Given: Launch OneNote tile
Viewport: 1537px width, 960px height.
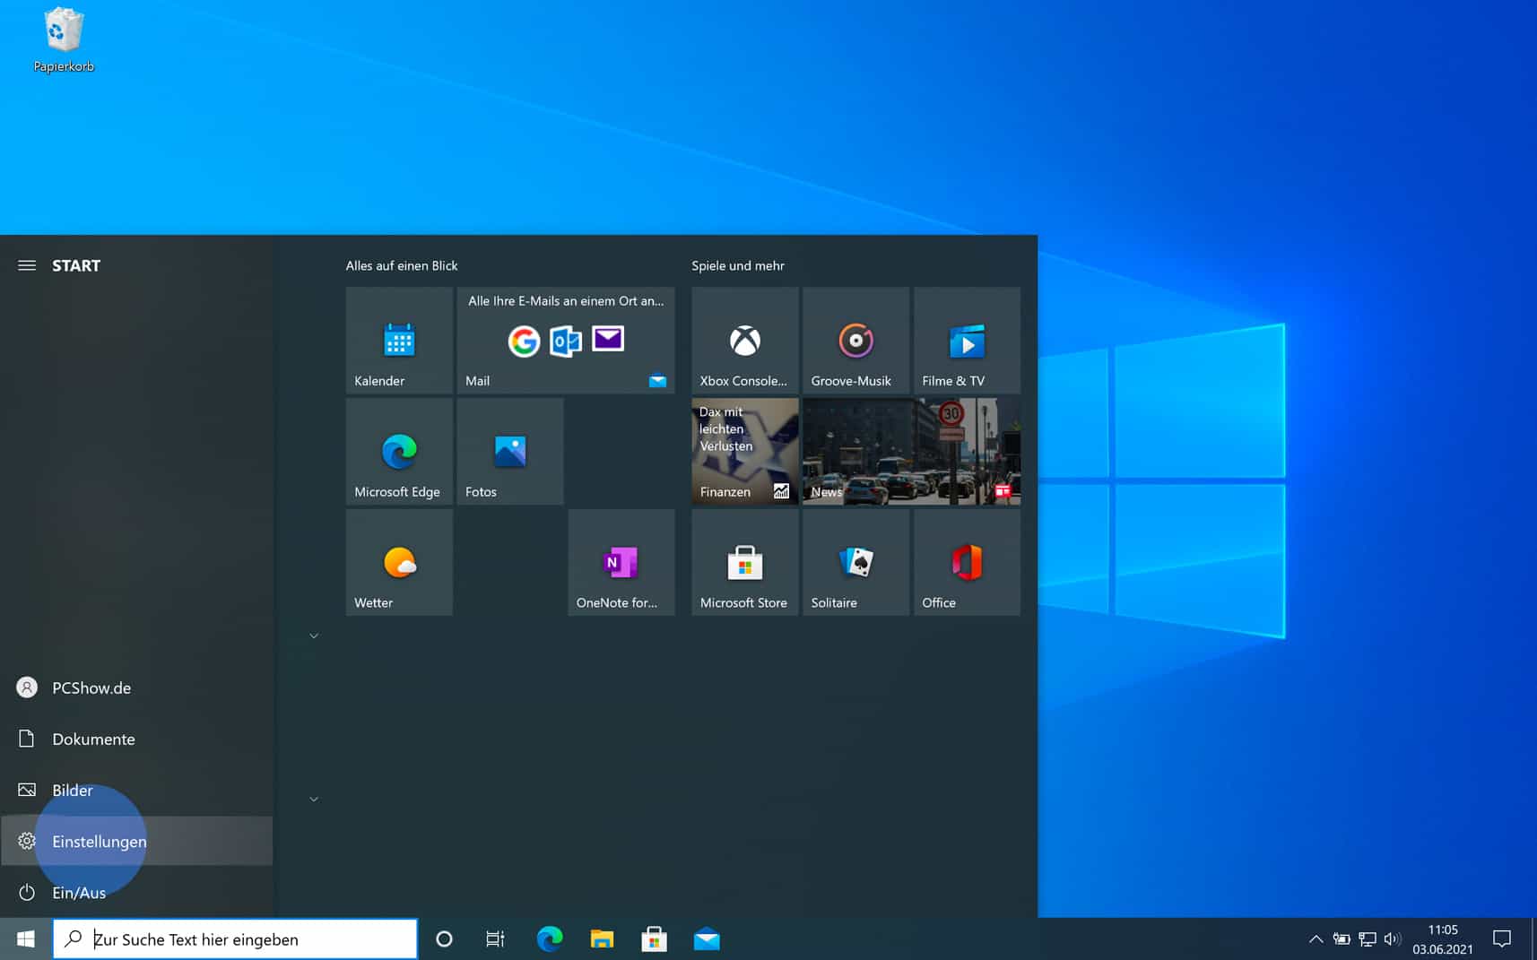Looking at the screenshot, I should pos(621,562).
